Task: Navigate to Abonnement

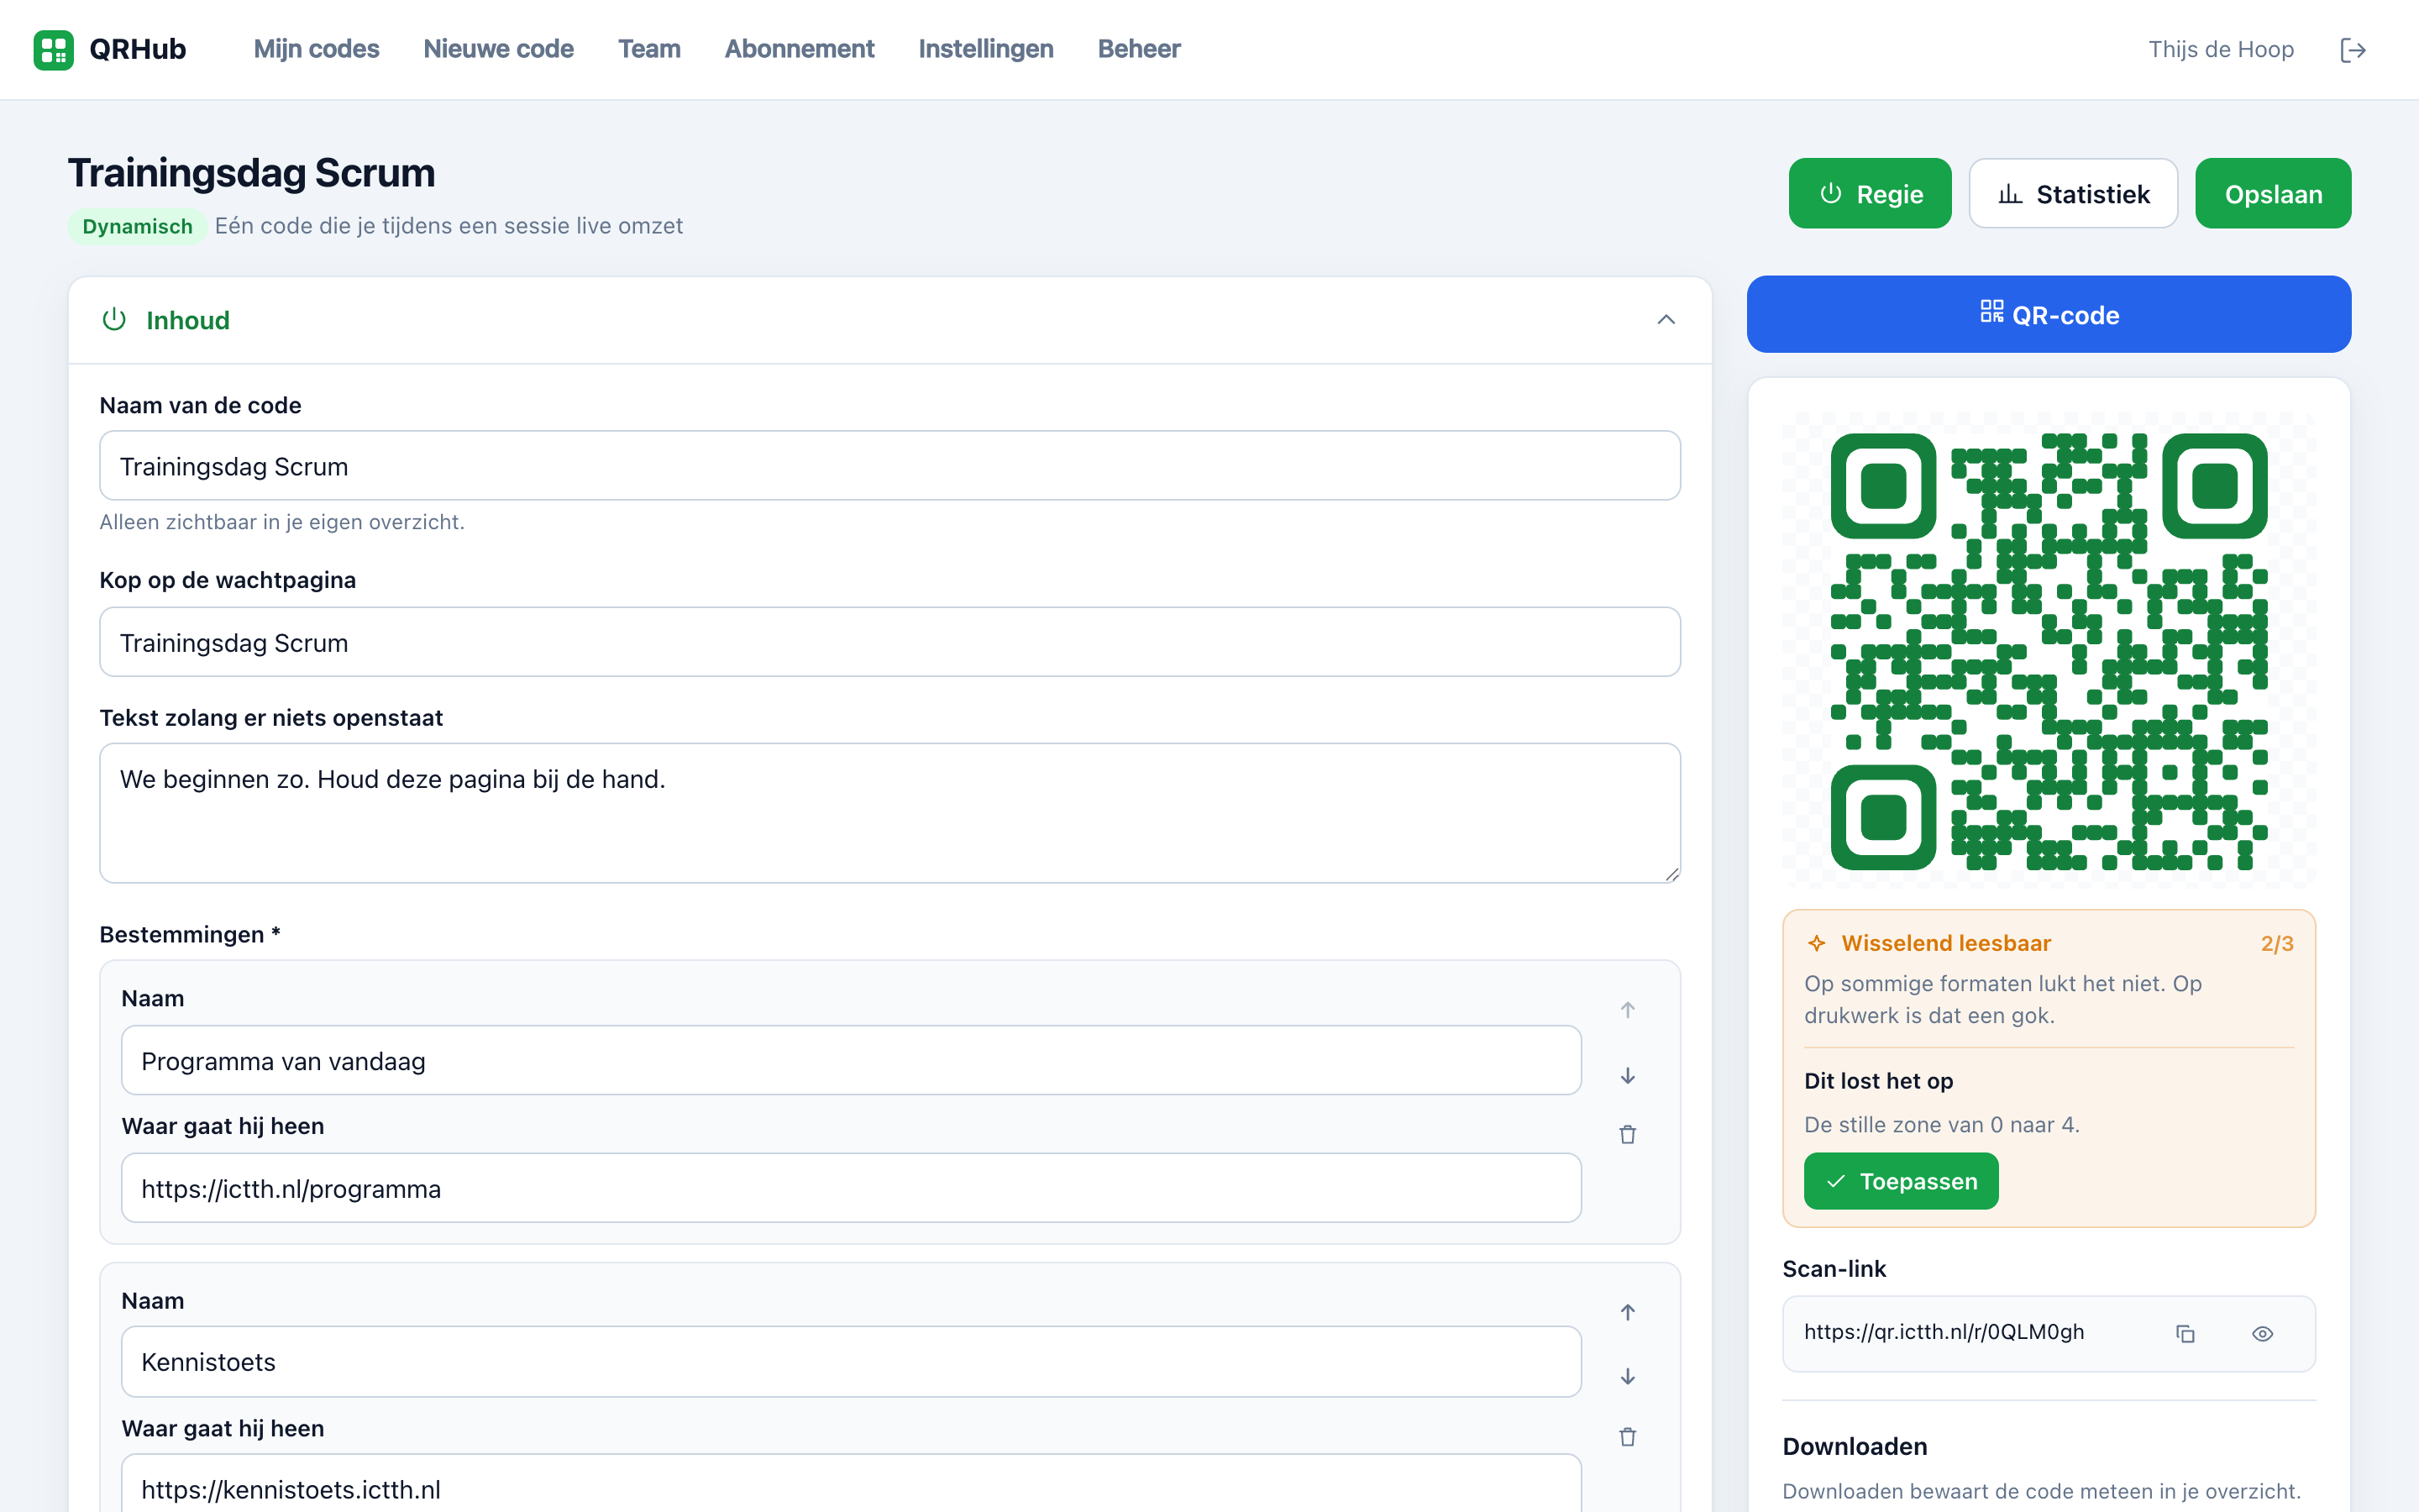Action: [799, 49]
